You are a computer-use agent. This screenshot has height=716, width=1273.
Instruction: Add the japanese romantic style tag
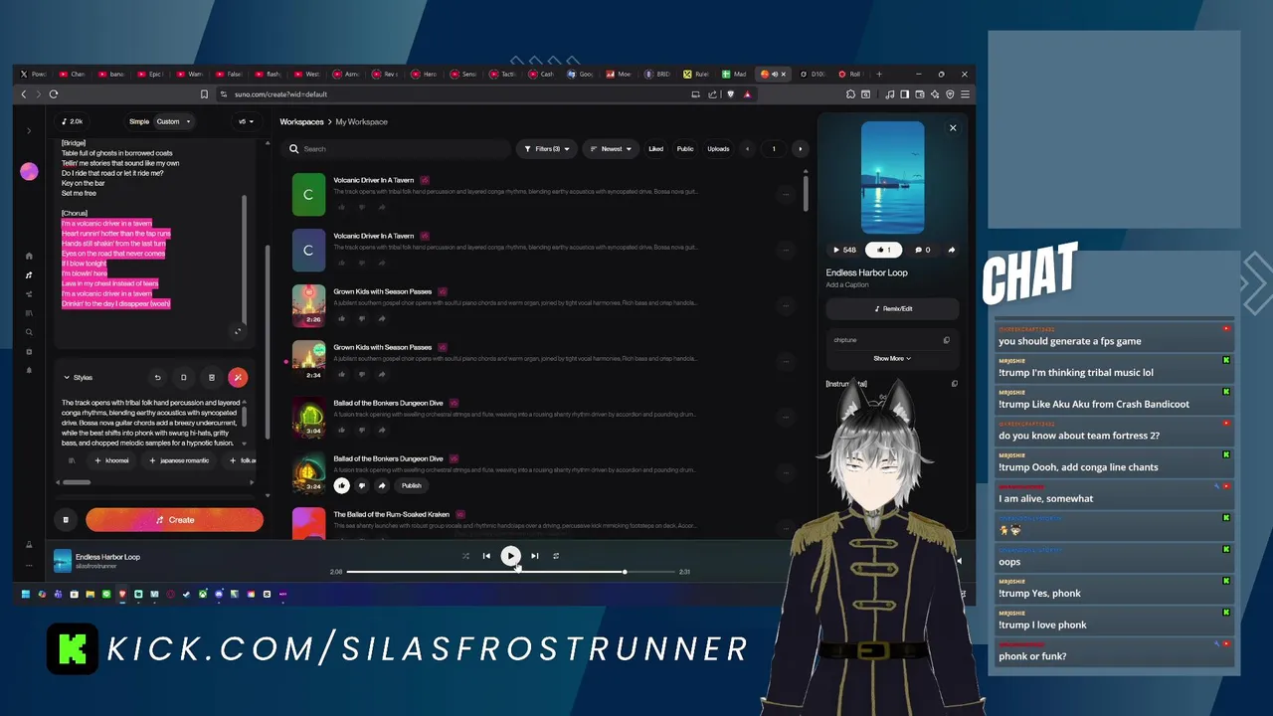[x=179, y=460]
